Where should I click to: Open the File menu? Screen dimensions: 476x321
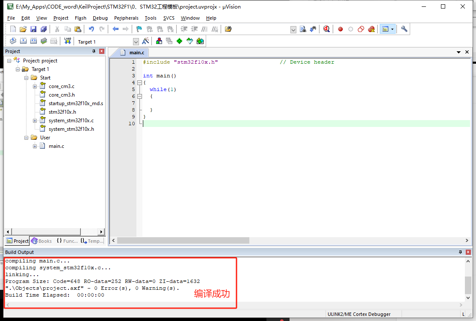[x=11, y=18]
